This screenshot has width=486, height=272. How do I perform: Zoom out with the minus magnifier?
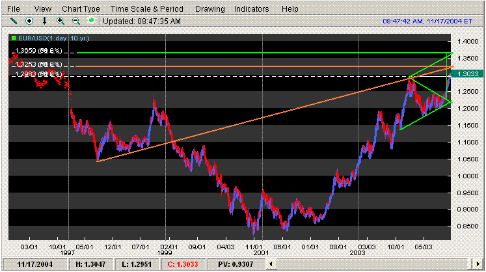pyautogui.click(x=76, y=21)
